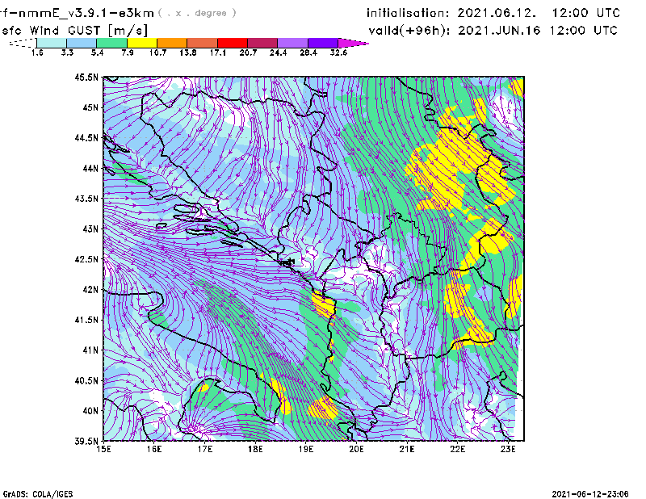Click the 23E longitude label

(x=508, y=449)
